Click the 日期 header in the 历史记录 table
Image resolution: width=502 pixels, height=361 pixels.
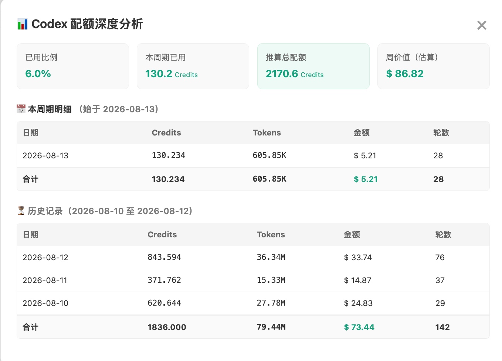coord(30,235)
